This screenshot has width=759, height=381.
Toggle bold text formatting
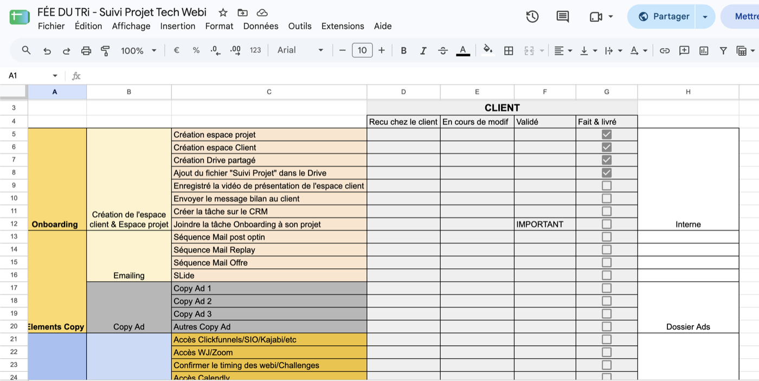[x=403, y=50]
